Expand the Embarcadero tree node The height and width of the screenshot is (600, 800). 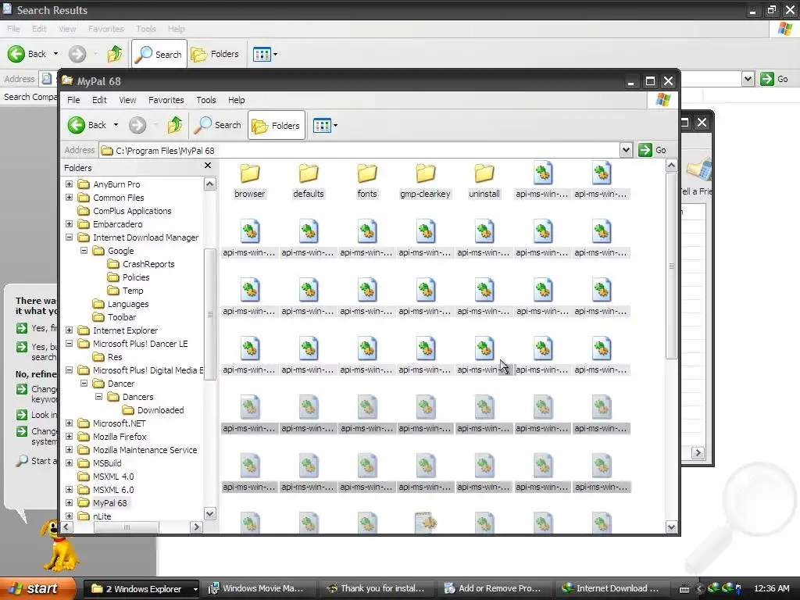coord(70,224)
